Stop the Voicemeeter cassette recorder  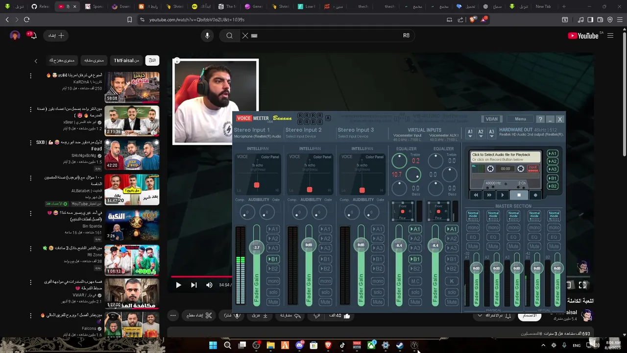click(519, 195)
